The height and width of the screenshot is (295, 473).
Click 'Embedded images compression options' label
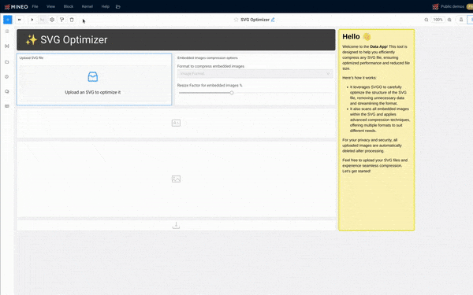tap(207, 57)
